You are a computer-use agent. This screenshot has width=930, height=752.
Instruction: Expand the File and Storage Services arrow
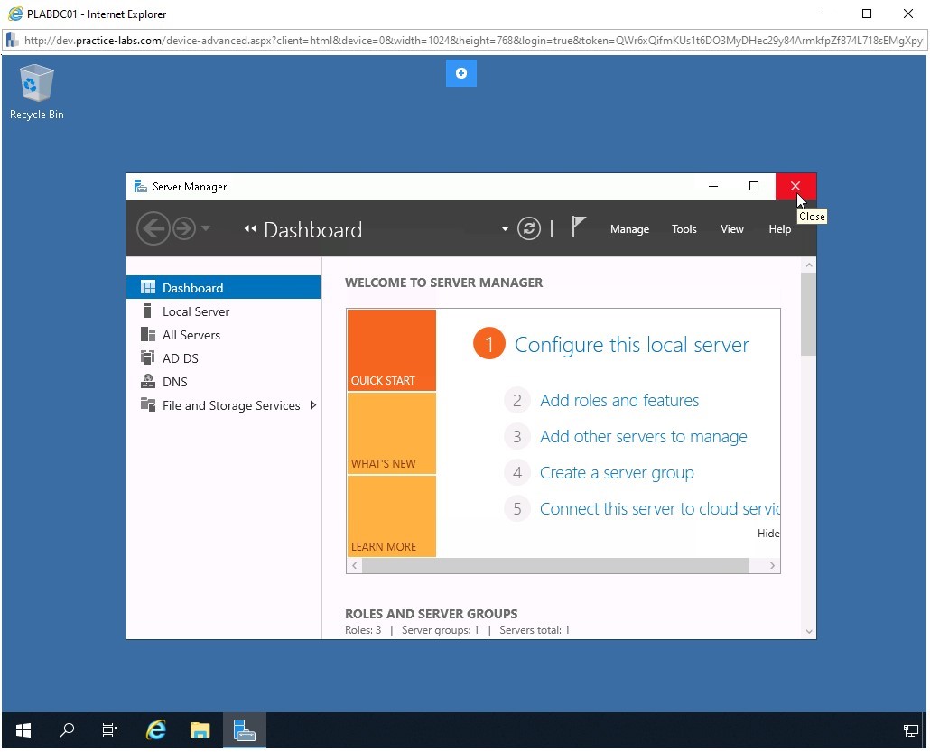click(312, 405)
